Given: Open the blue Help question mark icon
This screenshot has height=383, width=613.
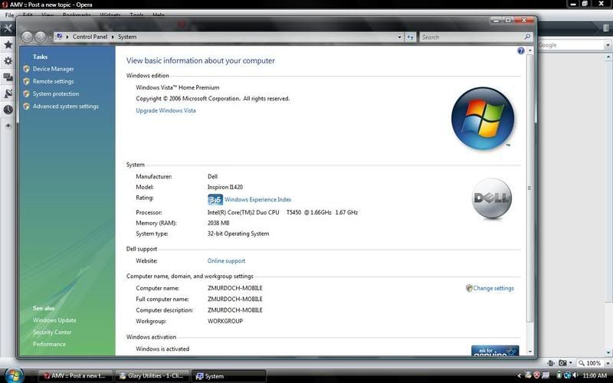Looking at the screenshot, I should pyautogui.click(x=521, y=51).
